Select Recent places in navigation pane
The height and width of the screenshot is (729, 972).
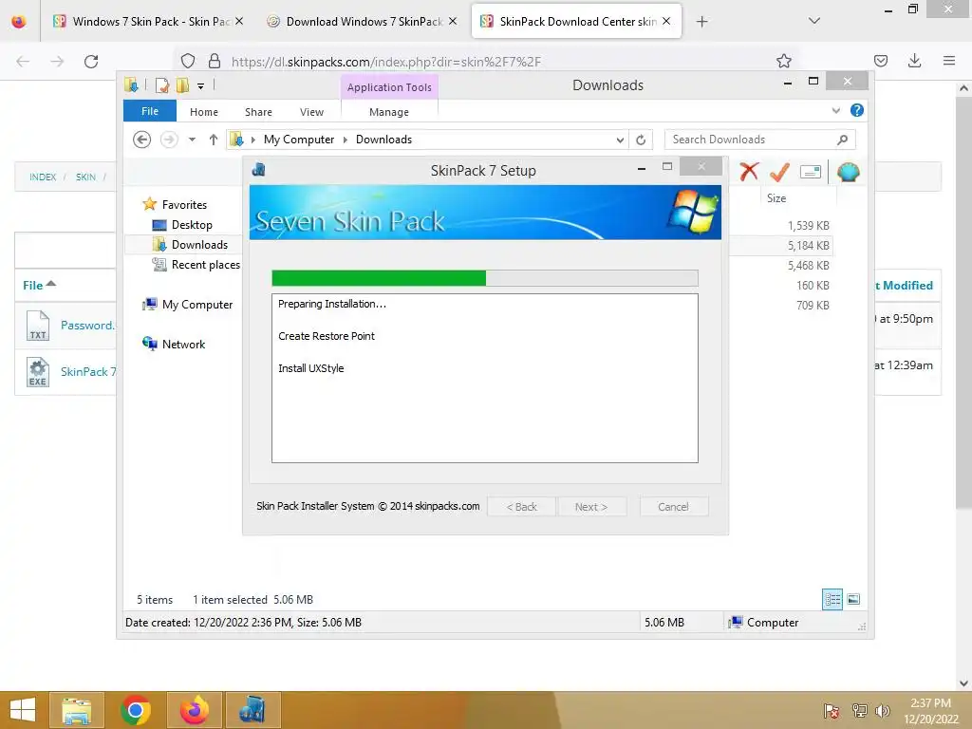coord(196,265)
